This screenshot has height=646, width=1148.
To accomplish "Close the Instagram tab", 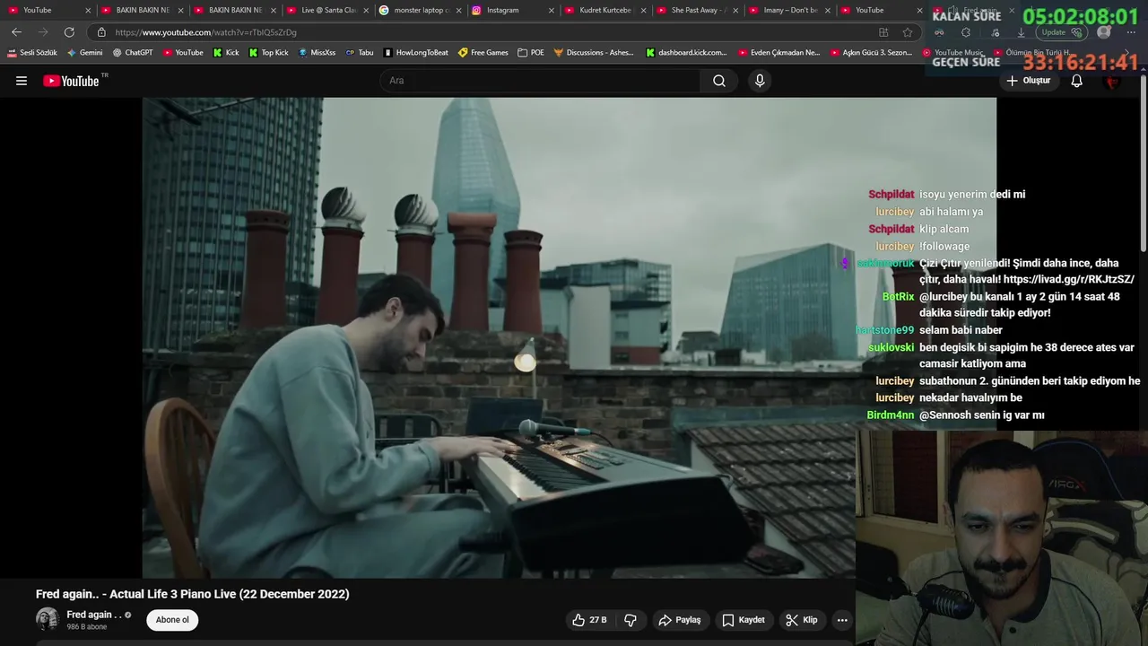I will coord(550,10).
